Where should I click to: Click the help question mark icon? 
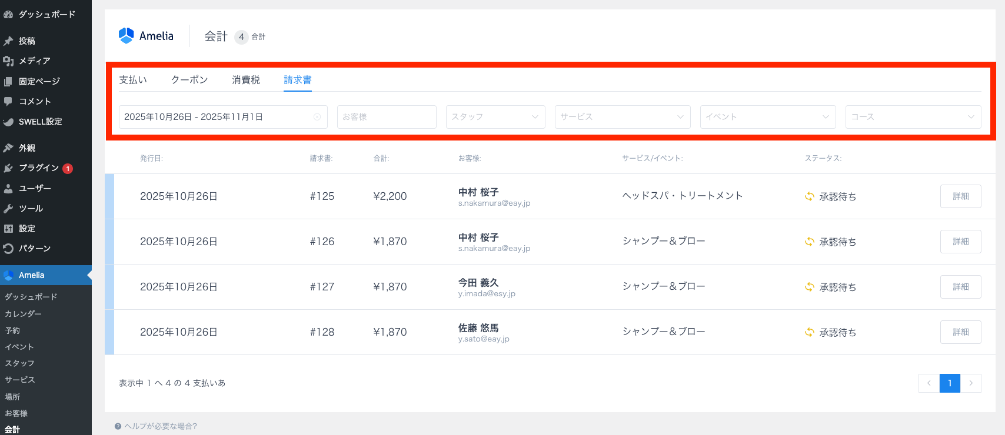click(x=118, y=426)
